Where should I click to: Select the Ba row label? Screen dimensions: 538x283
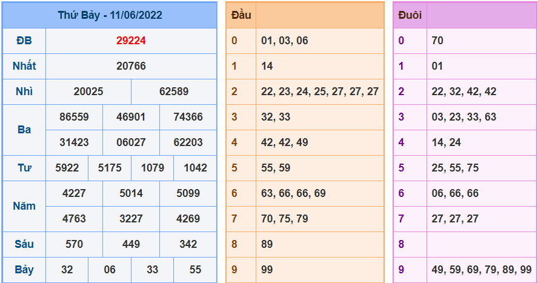24,130
